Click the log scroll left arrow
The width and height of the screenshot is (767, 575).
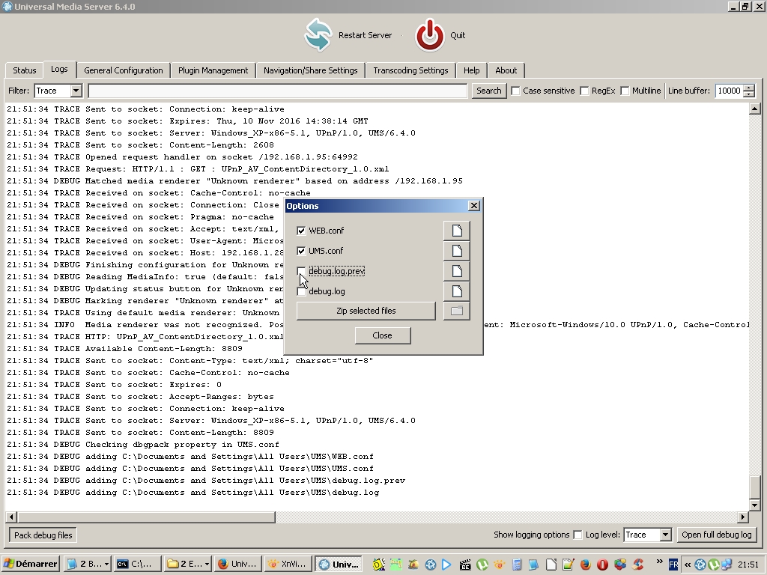pyautogui.click(x=12, y=517)
